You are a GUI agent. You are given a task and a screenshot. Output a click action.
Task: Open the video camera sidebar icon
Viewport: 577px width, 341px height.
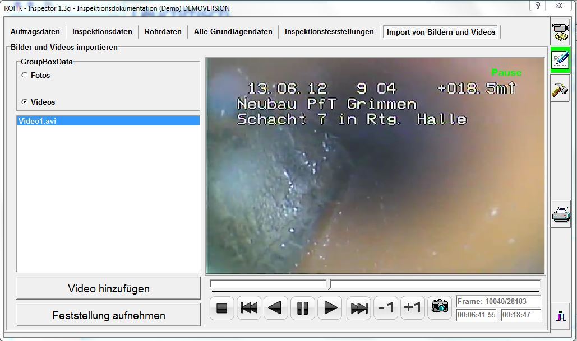pyautogui.click(x=560, y=32)
